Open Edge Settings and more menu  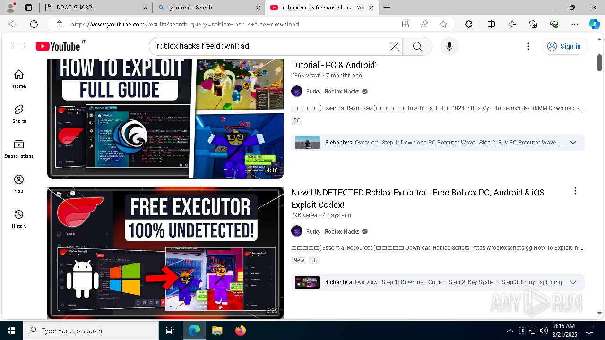click(x=575, y=24)
